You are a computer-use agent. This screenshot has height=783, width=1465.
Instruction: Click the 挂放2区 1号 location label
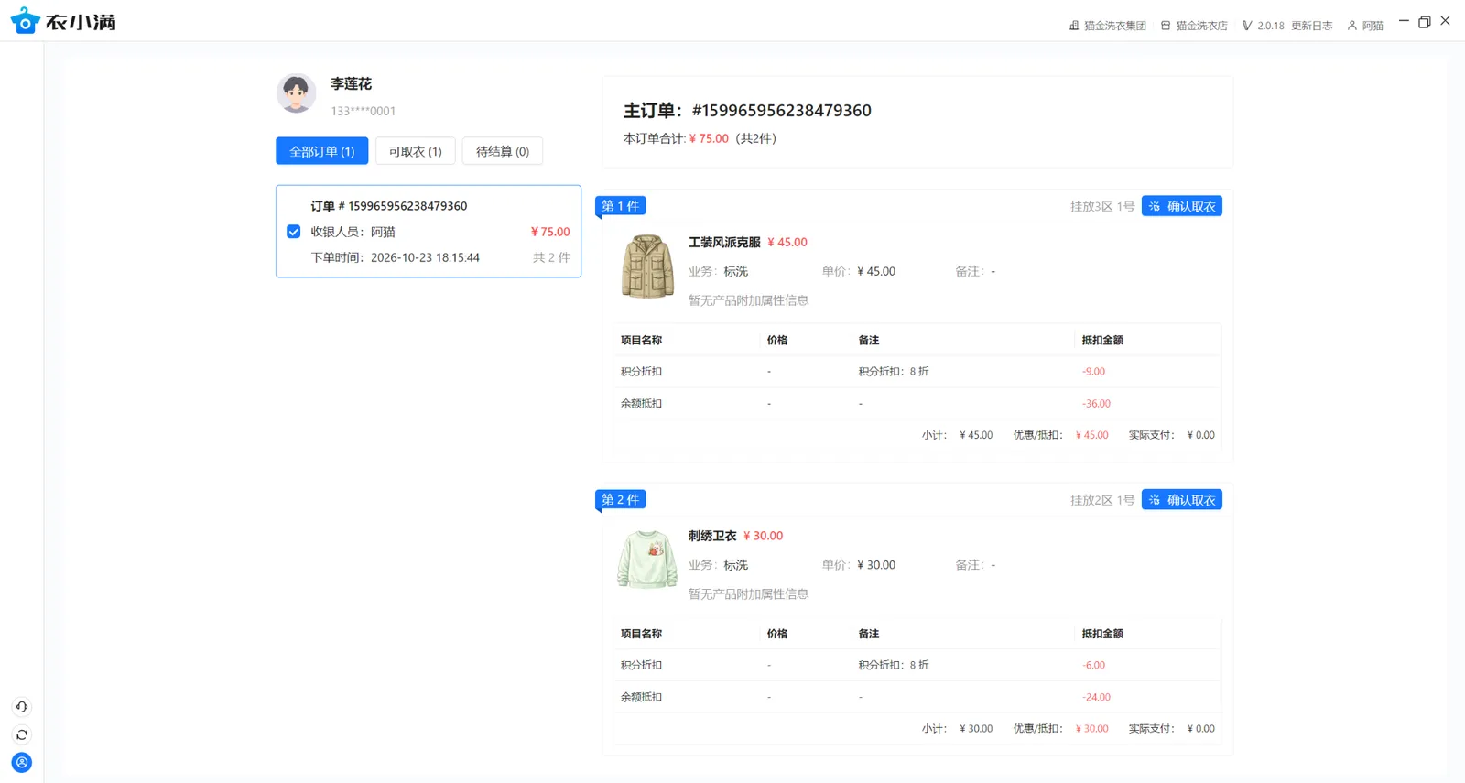point(1102,501)
